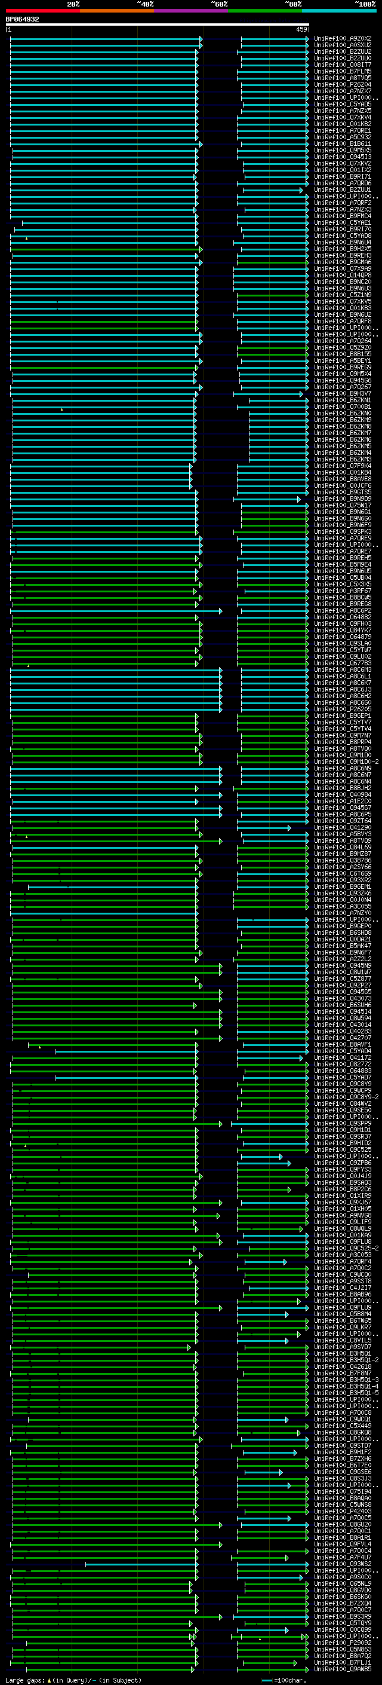This screenshot has height=1685, width=382.
Task: Select hit label UniRef100_Q9SPK3
Action: [343, 532]
